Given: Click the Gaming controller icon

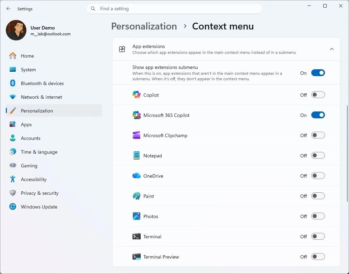Looking at the screenshot, I should [13, 165].
